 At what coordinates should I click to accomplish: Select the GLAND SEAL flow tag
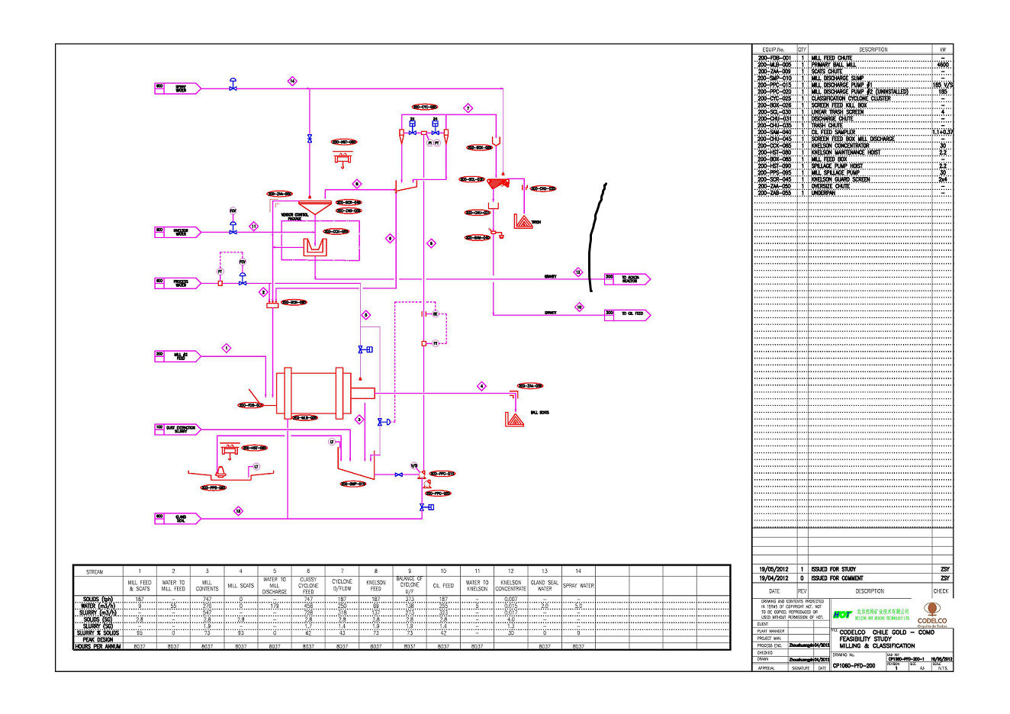coord(178,518)
